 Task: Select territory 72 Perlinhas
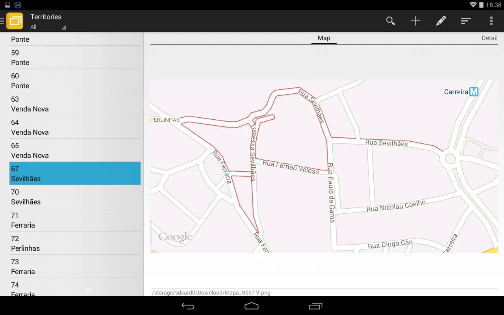click(x=75, y=243)
